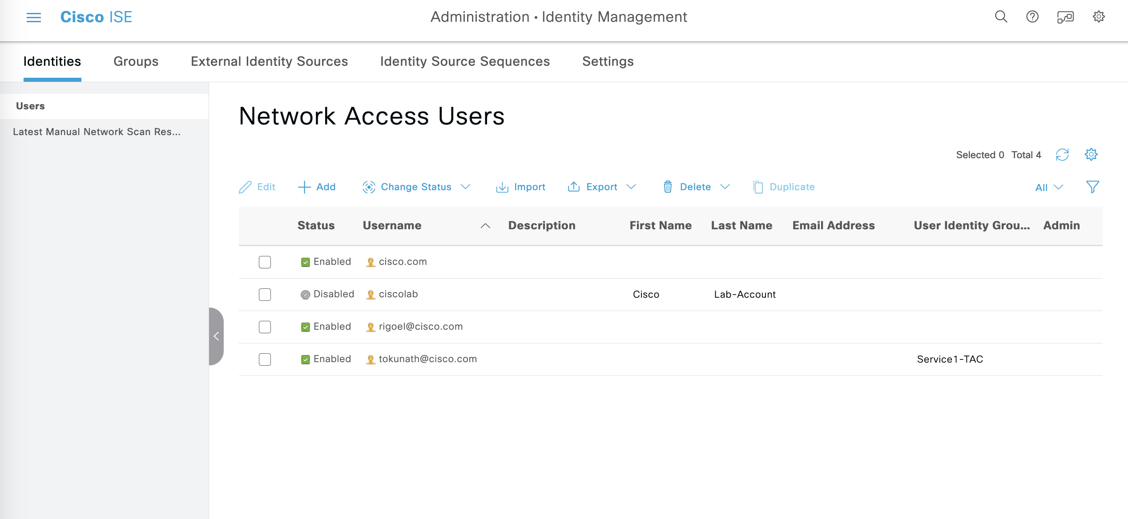Click the hamburger menu beside Cisco ISE
The image size is (1128, 519).
(33, 17)
